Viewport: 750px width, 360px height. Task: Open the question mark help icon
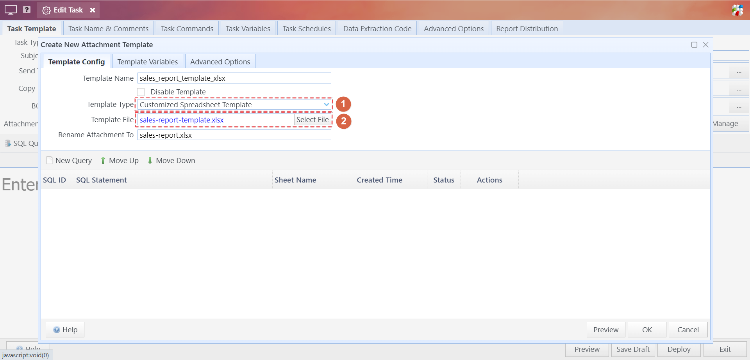pyautogui.click(x=27, y=9)
